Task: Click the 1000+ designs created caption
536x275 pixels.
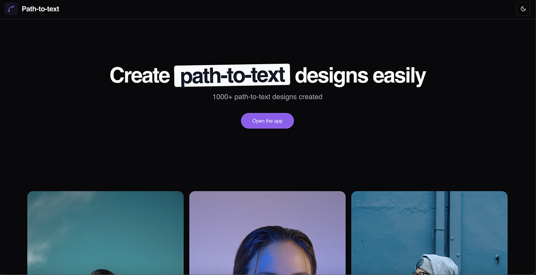Action: tap(267, 97)
